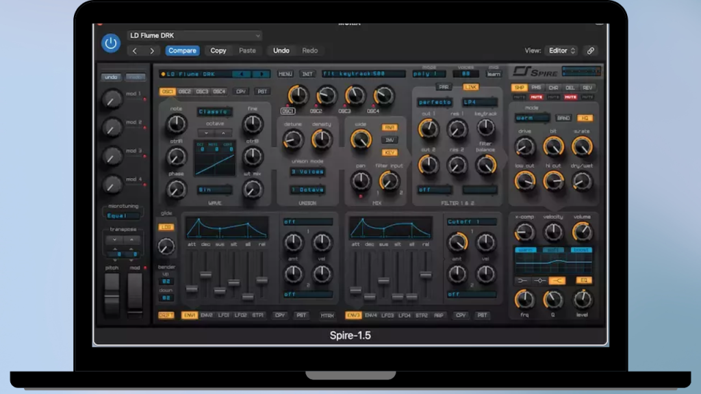Switch to the ARP tab
Screen dimensions: 701x394
439,315
